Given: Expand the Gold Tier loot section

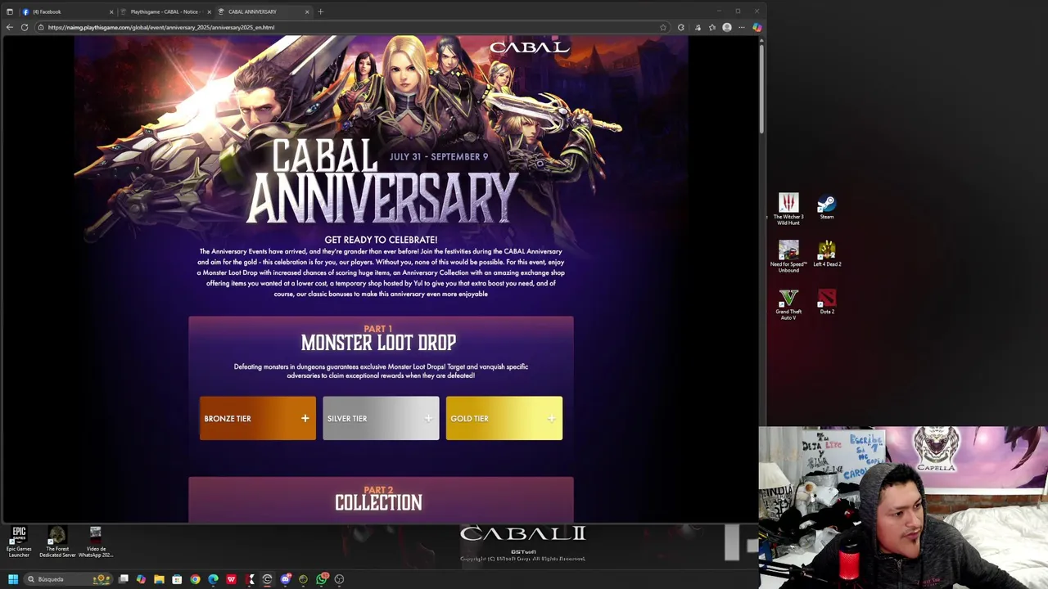Looking at the screenshot, I should click(504, 418).
